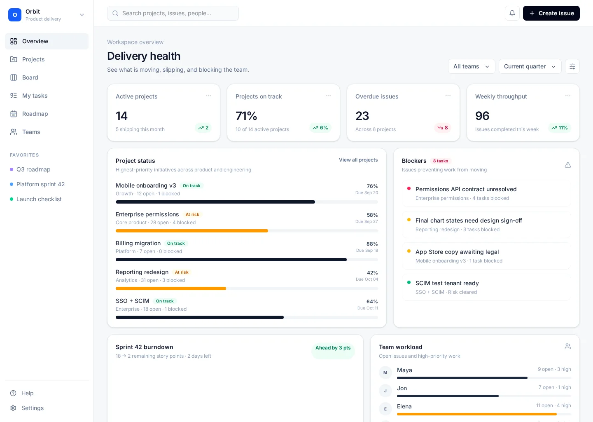Viewport: 593px width, 422px height.
Task: Open Projects in the sidebar
Action: (x=47, y=59)
